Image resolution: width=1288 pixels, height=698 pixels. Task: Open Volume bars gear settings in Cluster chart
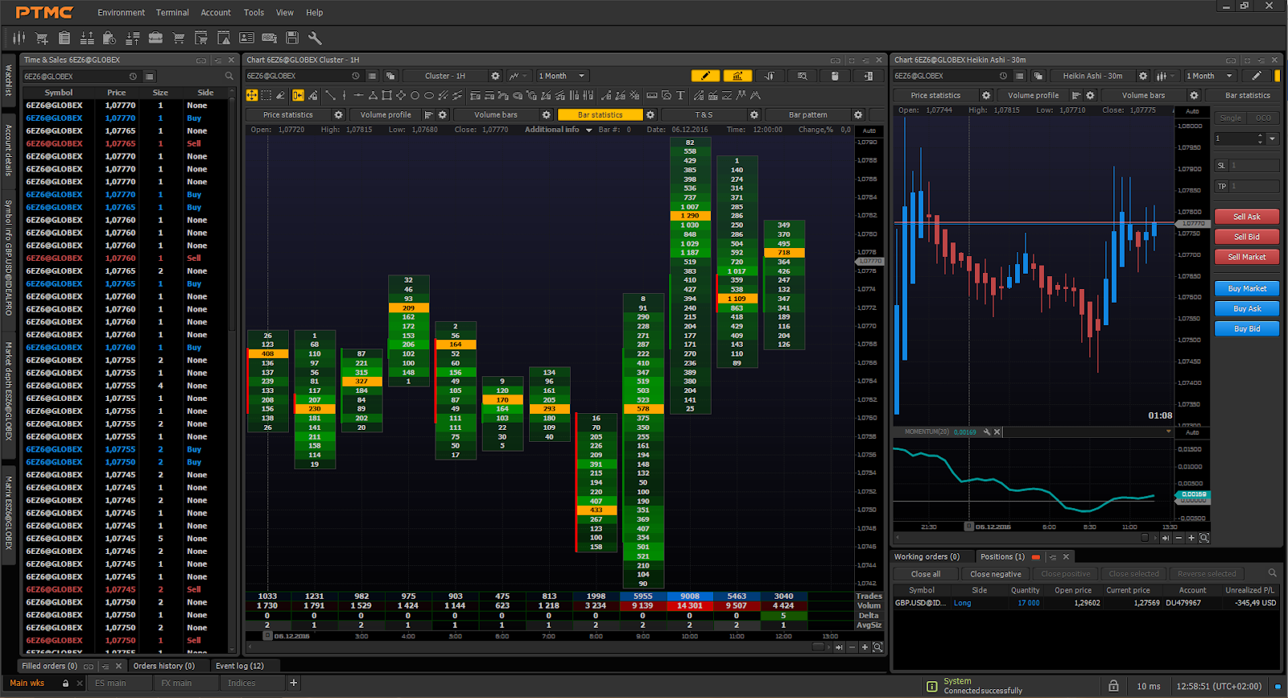[547, 115]
